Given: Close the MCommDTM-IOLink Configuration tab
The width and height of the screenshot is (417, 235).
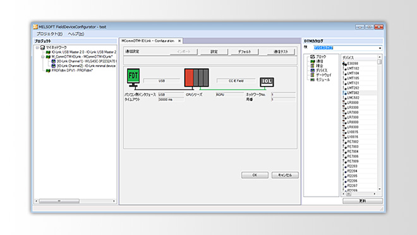Looking at the screenshot, I should [x=179, y=41].
